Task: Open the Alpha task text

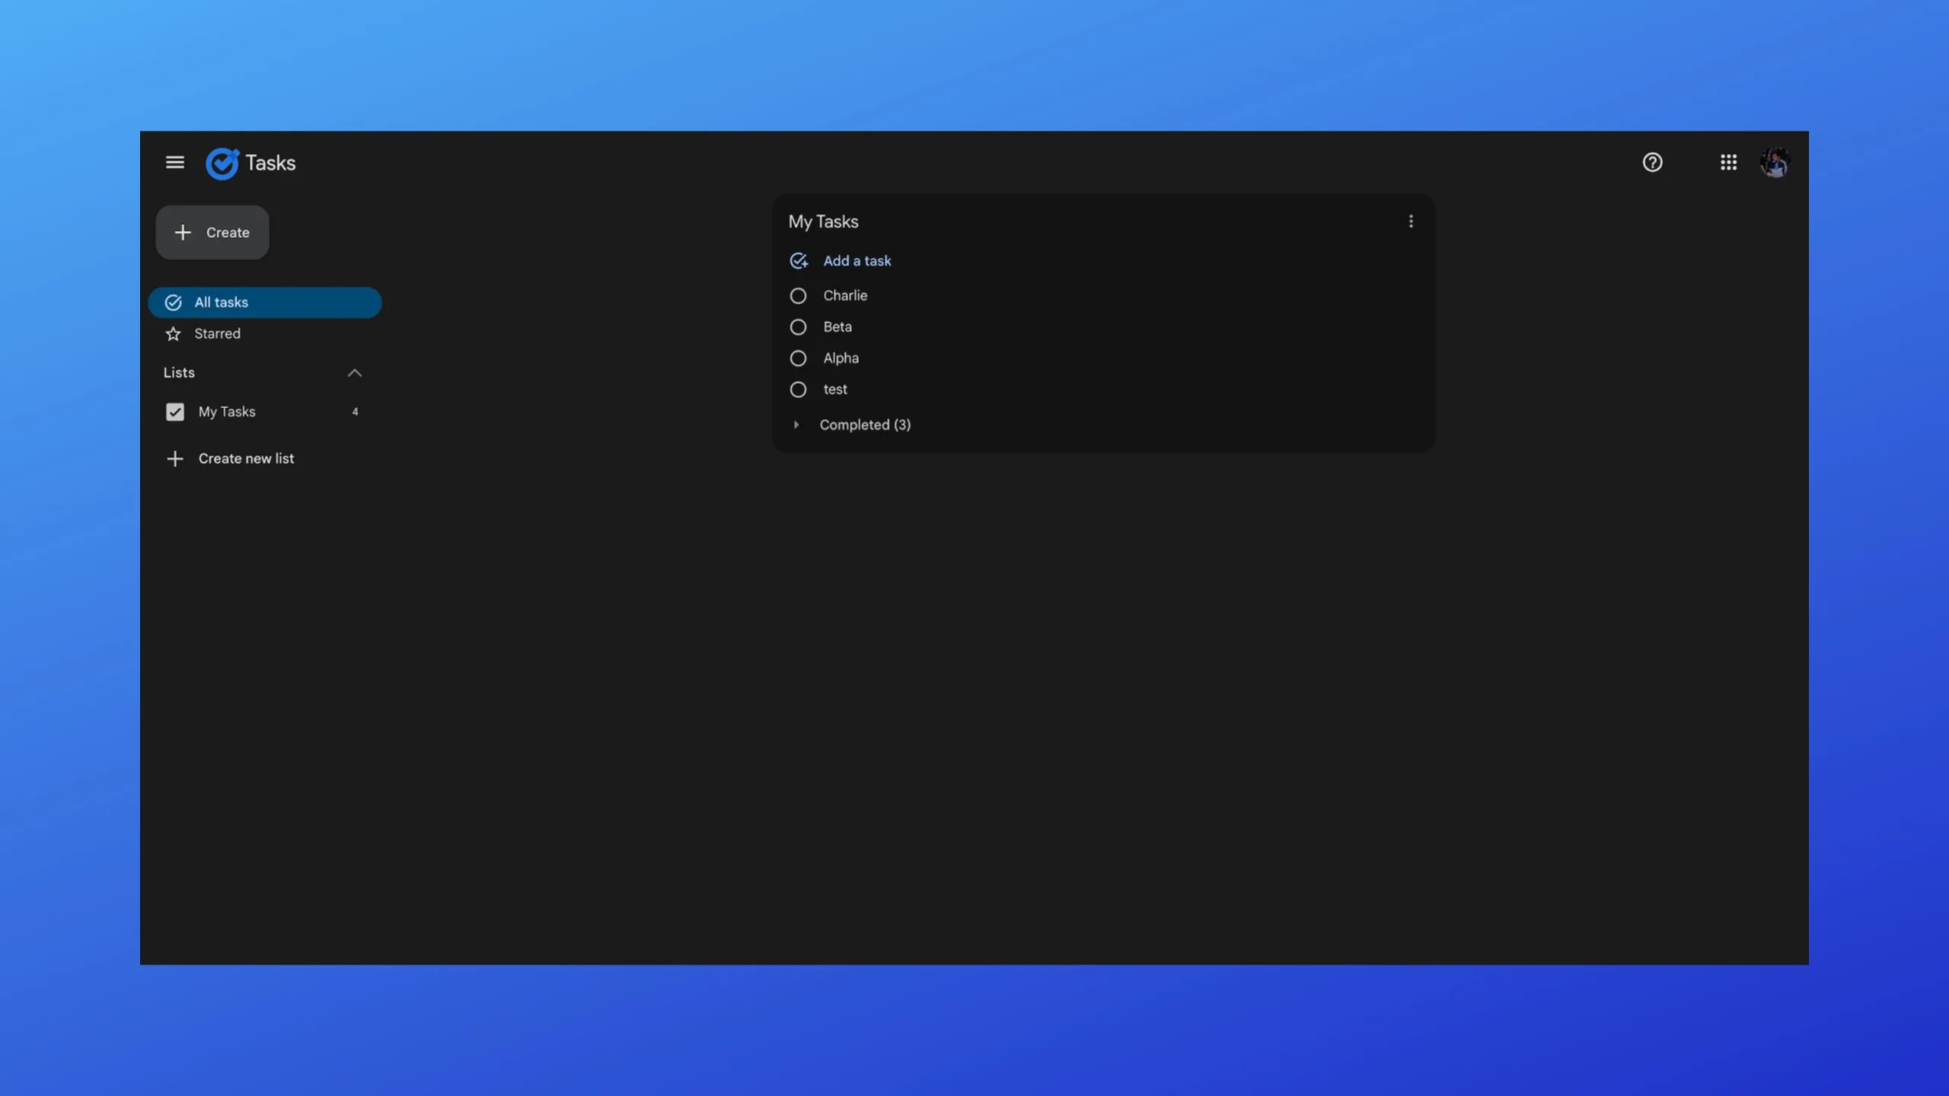Action: [841, 358]
